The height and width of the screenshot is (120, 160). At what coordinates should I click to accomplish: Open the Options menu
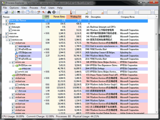14,8
